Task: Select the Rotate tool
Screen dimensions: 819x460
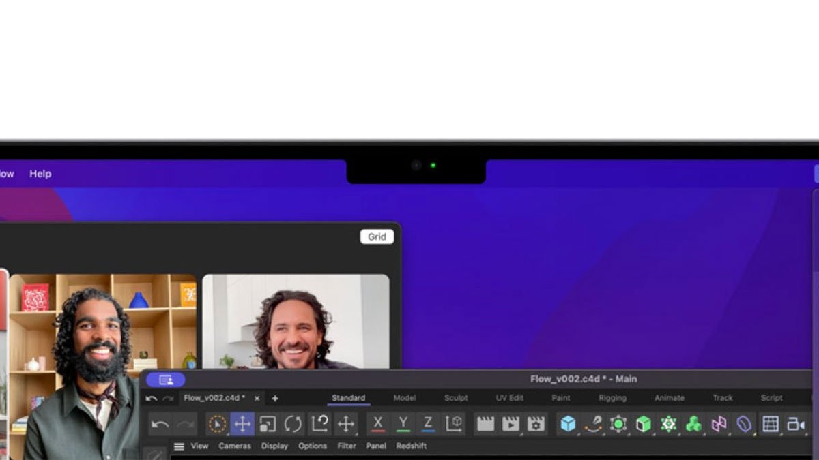Action: [293, 424]
